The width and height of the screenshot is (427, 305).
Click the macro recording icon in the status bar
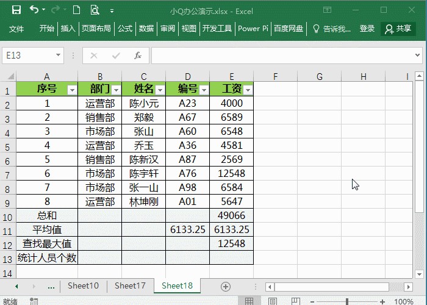point(35,301)
